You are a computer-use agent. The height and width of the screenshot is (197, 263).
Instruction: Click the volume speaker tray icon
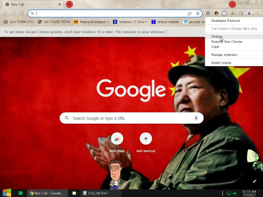pos(235,193)
